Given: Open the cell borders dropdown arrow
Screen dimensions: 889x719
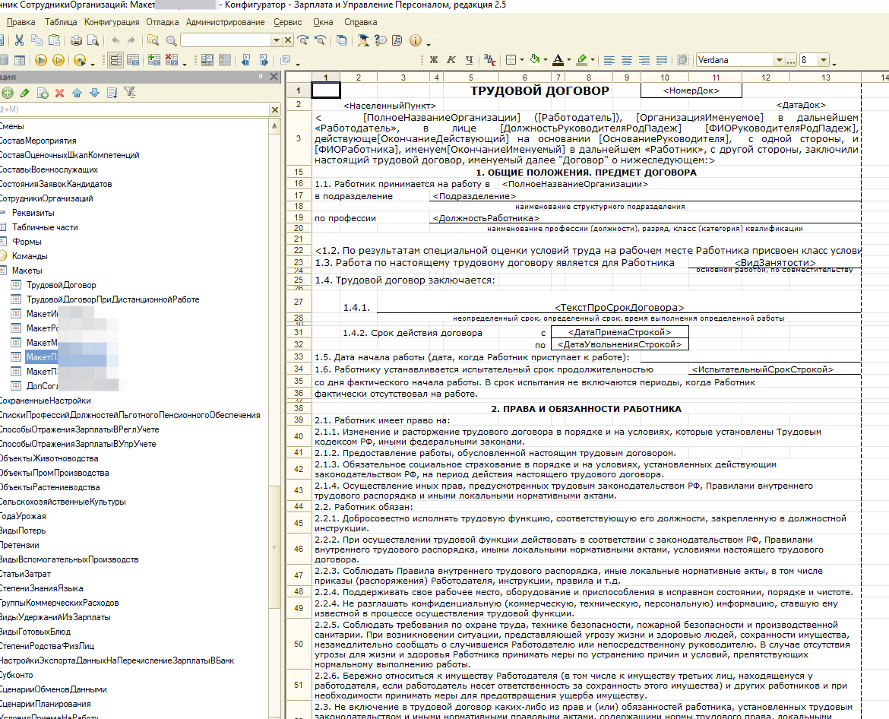Looking at the screenshot, I should (520, 60).
